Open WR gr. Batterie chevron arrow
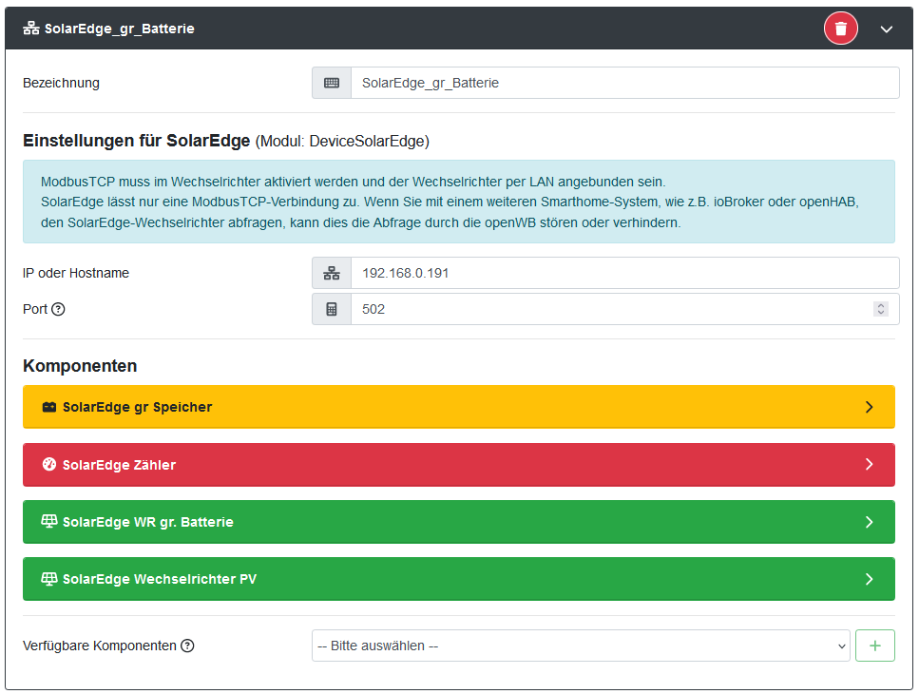 coord(870,522)
